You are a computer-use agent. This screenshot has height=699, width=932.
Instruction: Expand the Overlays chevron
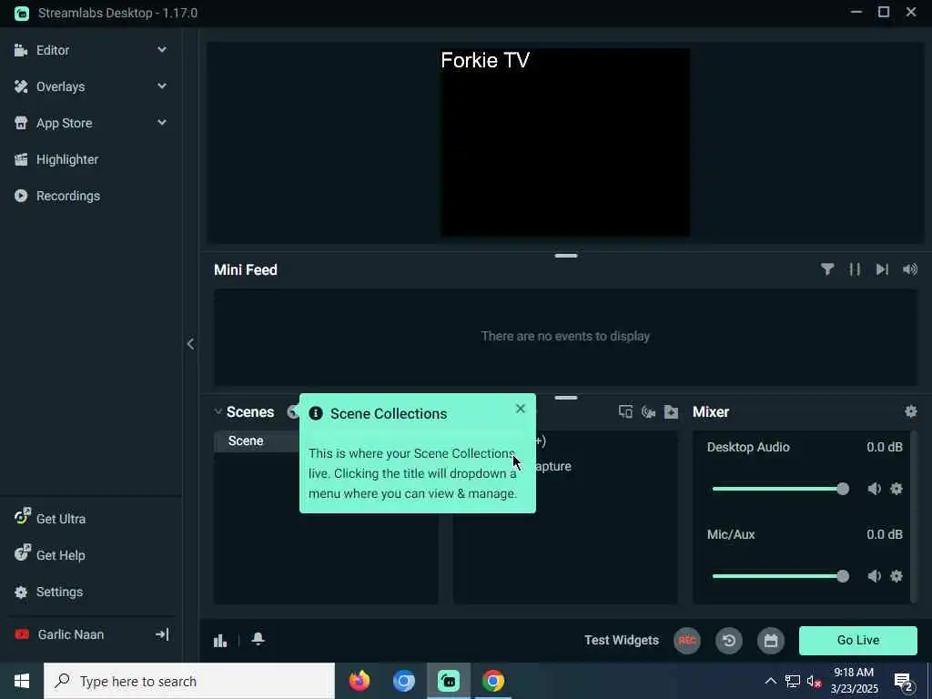[162, 86]
